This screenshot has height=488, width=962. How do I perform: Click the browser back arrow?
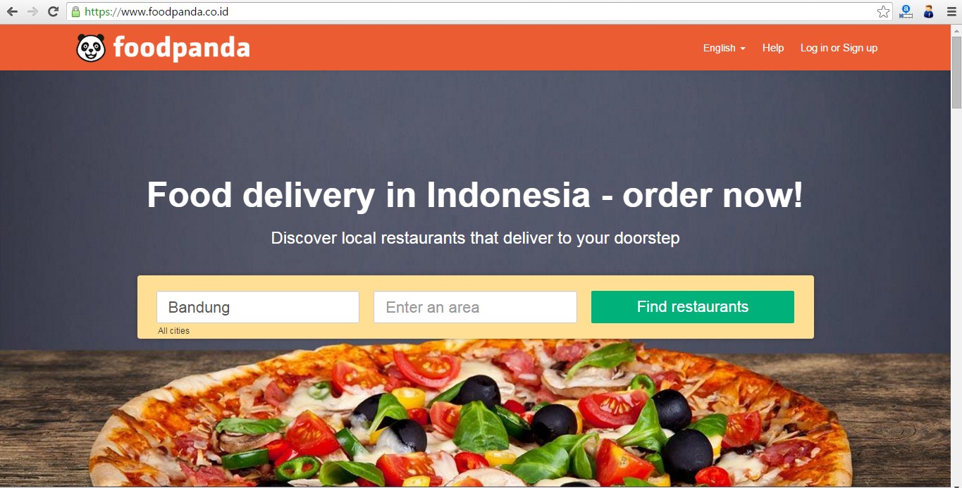pos(12,11)
